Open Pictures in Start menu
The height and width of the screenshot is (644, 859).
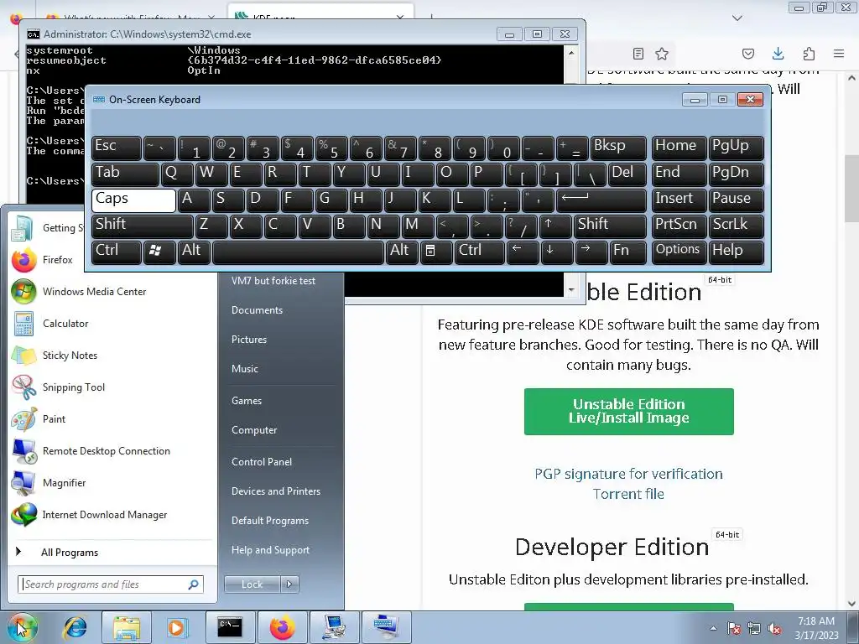point(248,340)
